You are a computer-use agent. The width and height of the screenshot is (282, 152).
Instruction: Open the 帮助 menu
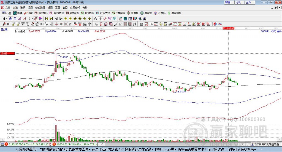click(x=85, y=7)
